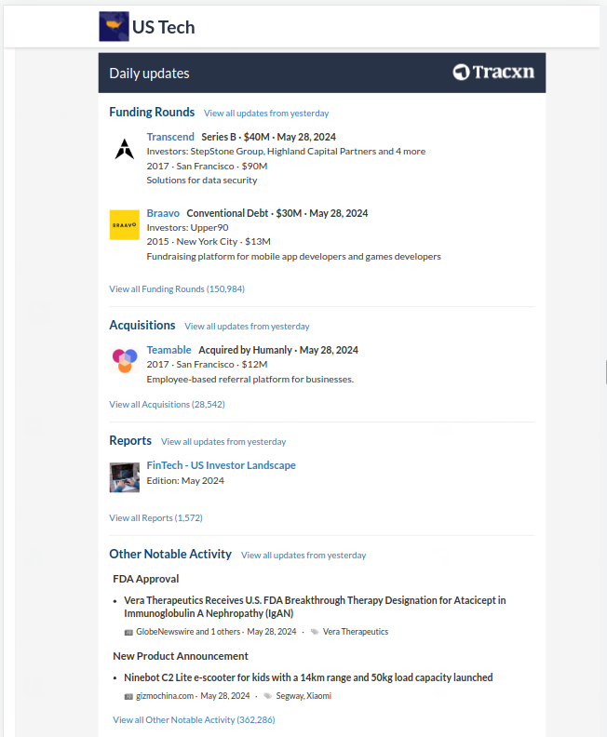This screenshot has width=607, height=737.
Task: Click 2017 · San Francisco · $90M line
Action: [x=207, y=166]
